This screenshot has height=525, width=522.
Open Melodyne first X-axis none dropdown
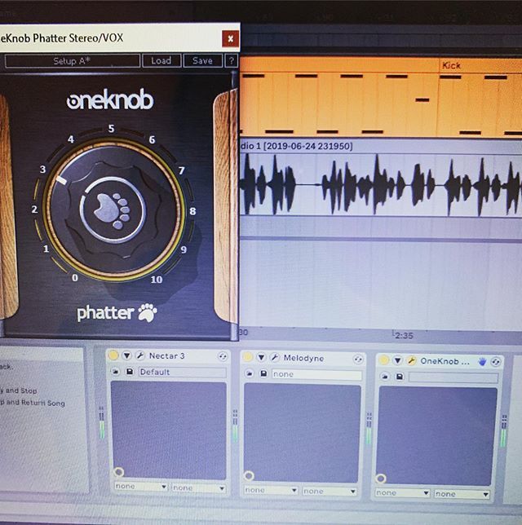271,490
